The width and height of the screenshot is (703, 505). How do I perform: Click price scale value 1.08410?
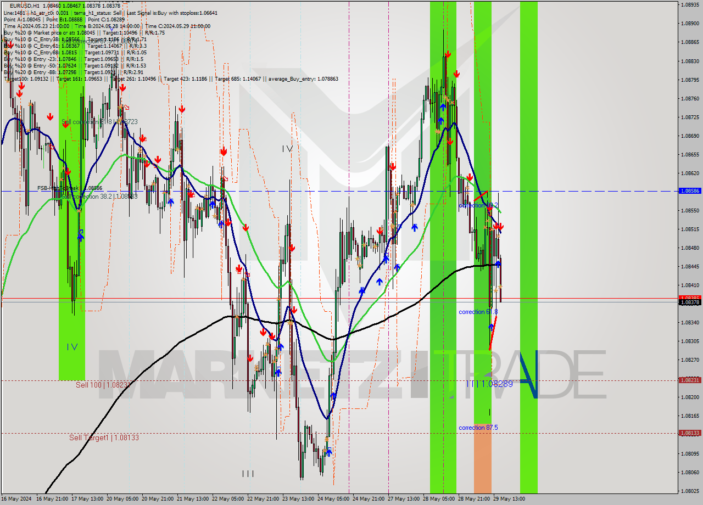click(690, 285)
